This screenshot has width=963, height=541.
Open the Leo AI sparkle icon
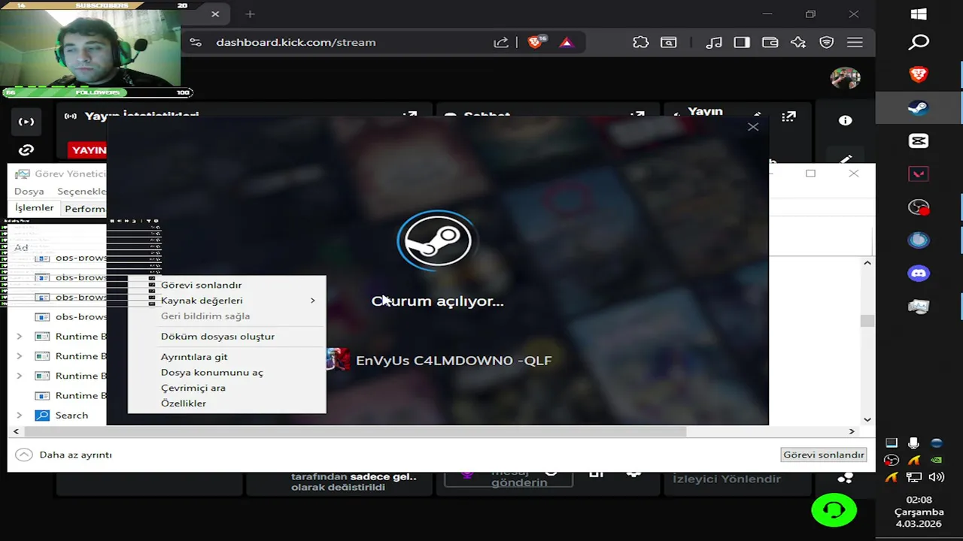798,43
